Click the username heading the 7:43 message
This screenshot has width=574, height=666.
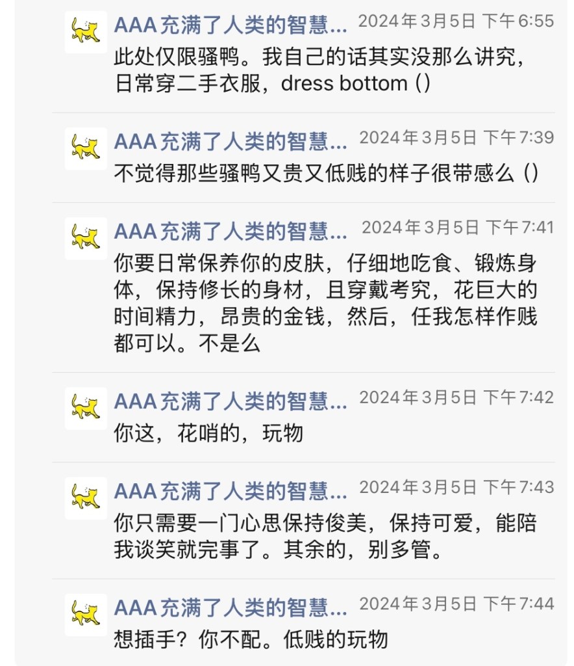(231, 490)
